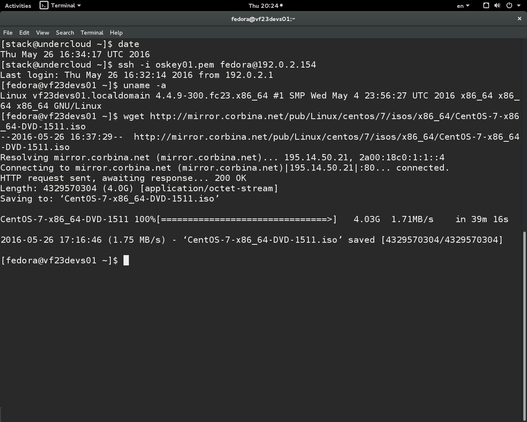527x422 pixels.
Task: Click 'HTTP request sent, awaiting response... 200 OK'
Action: tap(123, 178)
